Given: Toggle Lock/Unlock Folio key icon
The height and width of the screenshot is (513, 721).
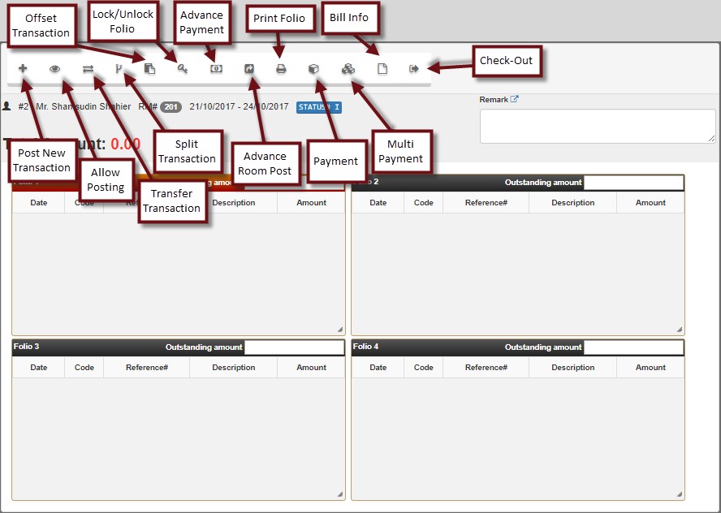Looking at the screenshot, I should point(183,69).
